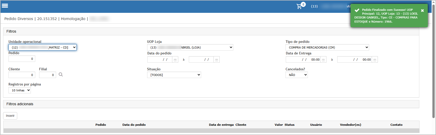Click the page vertical scrollbar
The width and height of the screenshot is (436, 135).
(x=434, y=62)
